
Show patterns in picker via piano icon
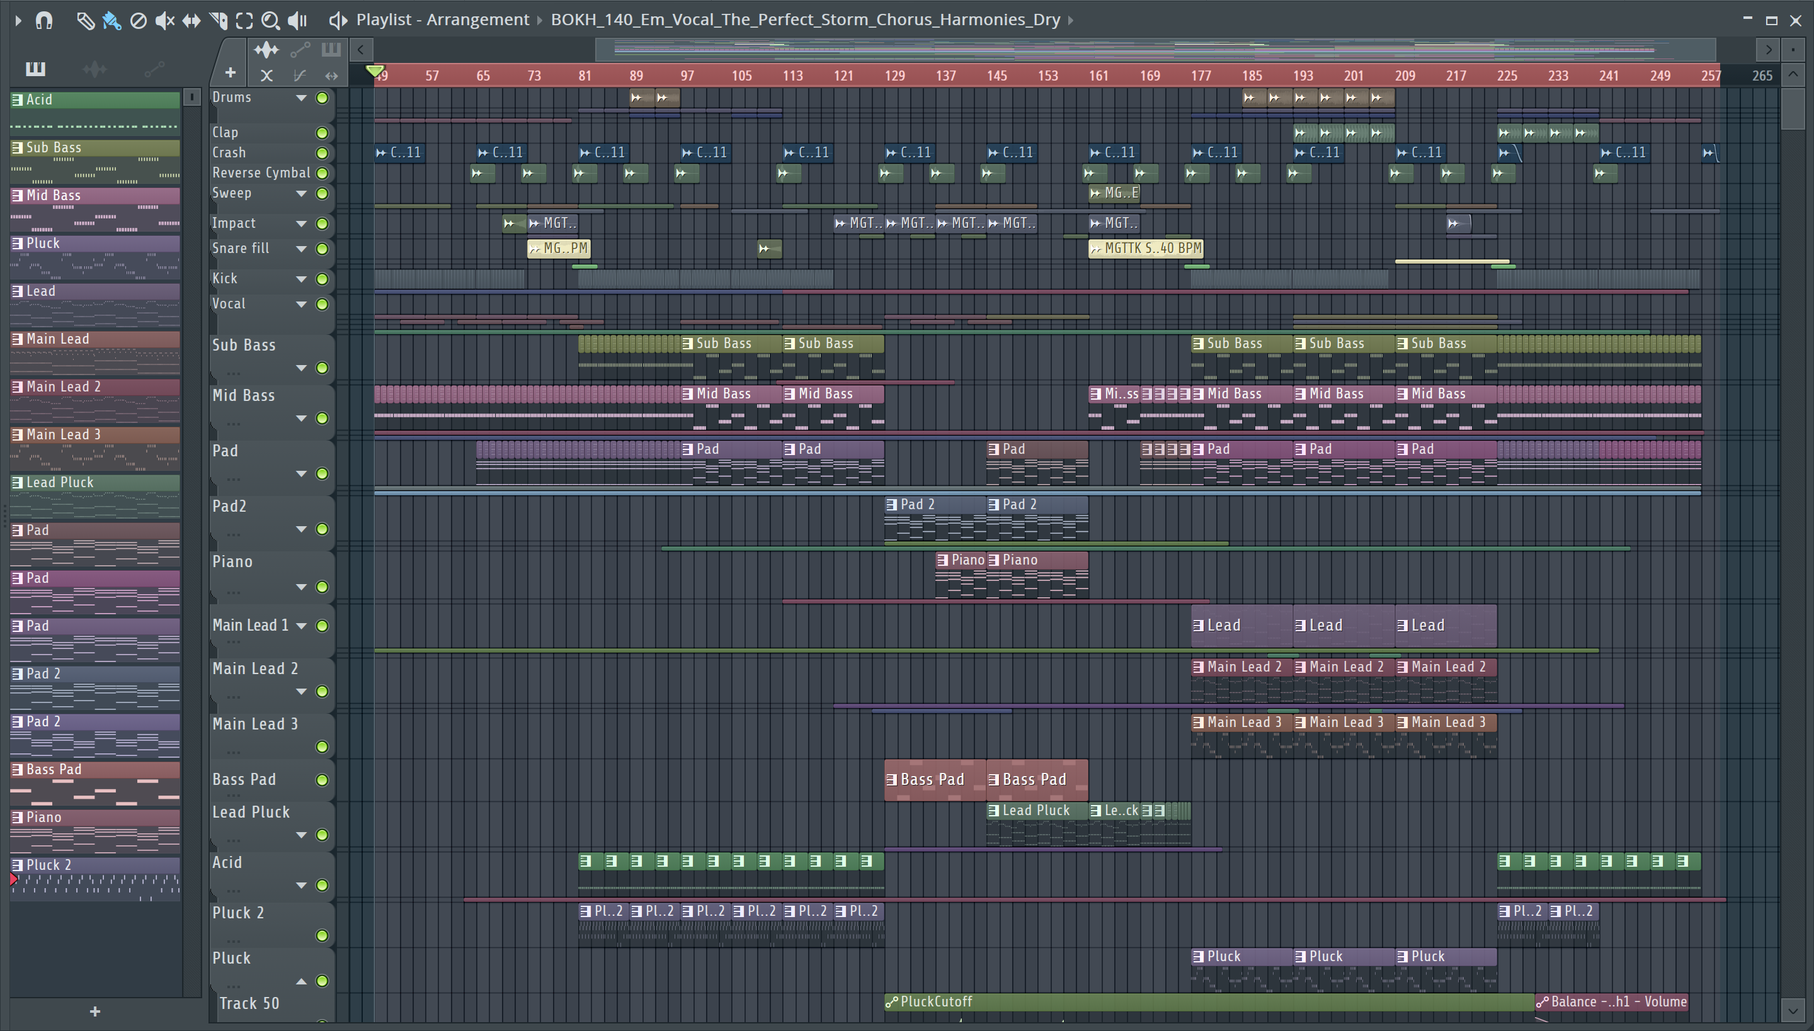(x=35, y=69)
